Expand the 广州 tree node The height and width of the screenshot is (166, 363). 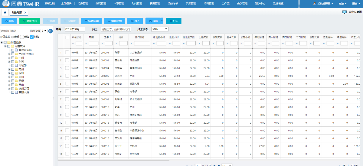coord(9,57)
